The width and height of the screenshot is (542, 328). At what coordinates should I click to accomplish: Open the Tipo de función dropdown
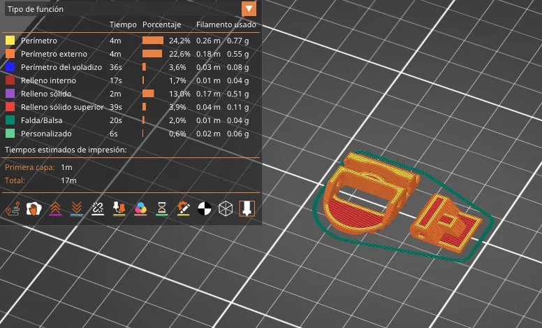pos(249,8)
